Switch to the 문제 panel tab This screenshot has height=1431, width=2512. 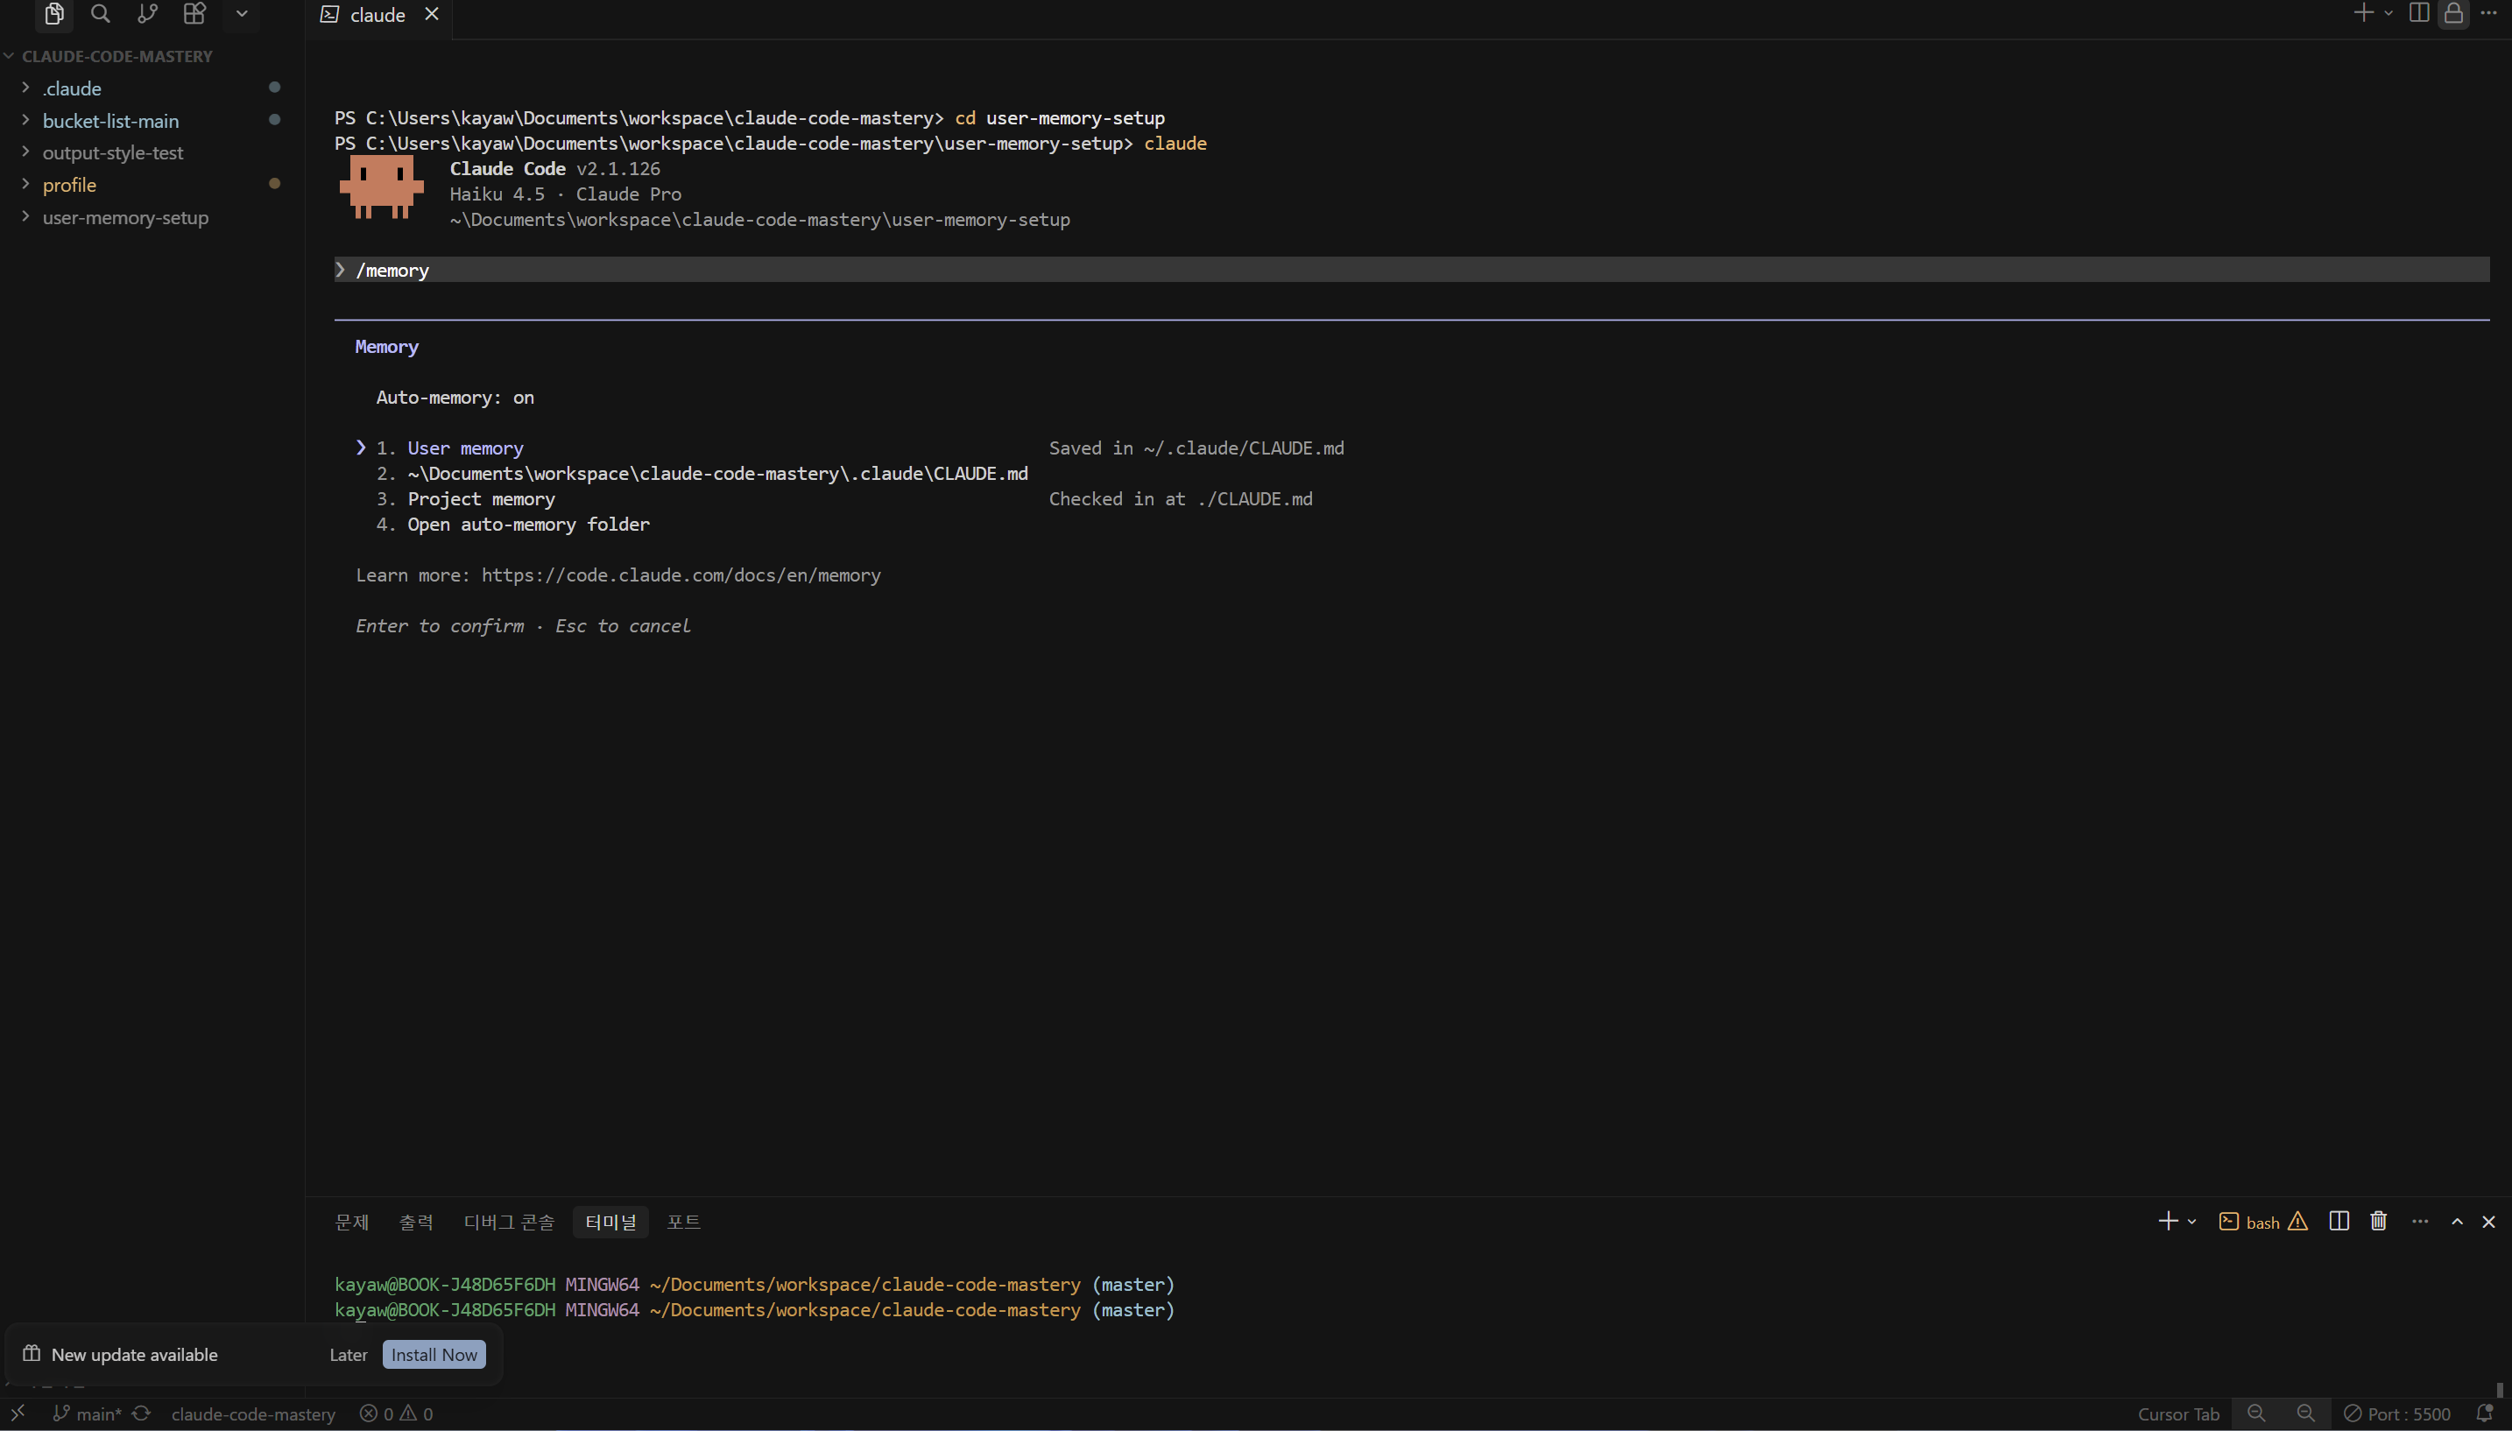(352, 1222)
